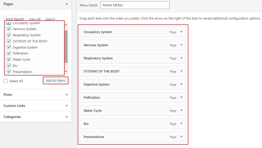Expand Bio menu item options
The image size is (262, 148).
point(181,124)
